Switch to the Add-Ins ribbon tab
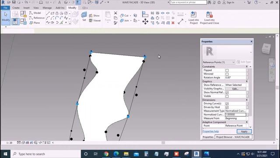The height and width of the screenshot is (158, 280). coord(60,8)
